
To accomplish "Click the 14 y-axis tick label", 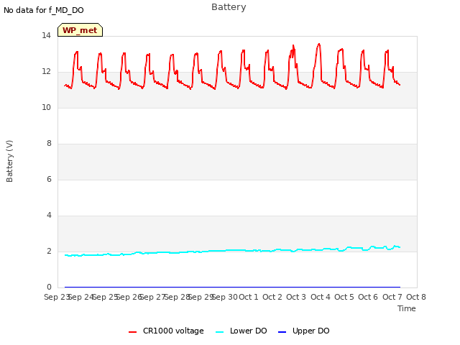I will (46, 36).
